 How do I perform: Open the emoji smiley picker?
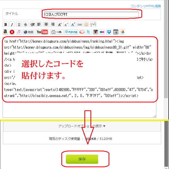coord(86,24)
